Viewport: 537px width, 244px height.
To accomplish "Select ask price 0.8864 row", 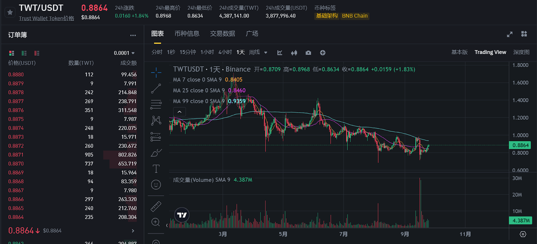I will point(72,217).
